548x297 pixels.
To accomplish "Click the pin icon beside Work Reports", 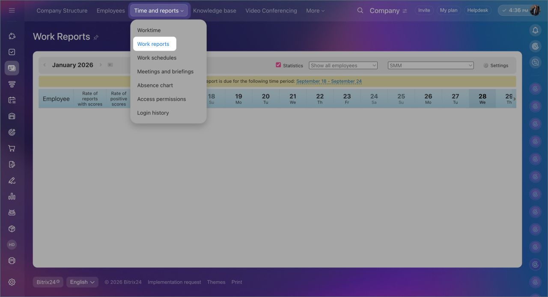I will 96,37.
